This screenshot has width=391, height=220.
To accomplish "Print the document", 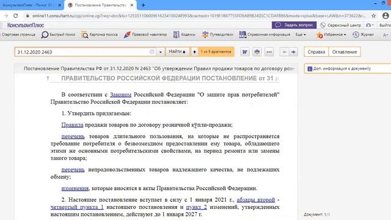I will pos(257,52).
